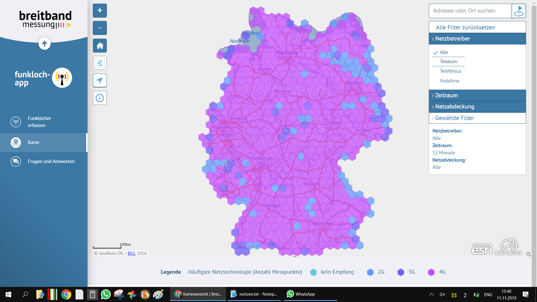537x302 pixels.
Task: Click the zoom in plus button
Action: coord(100,11)
